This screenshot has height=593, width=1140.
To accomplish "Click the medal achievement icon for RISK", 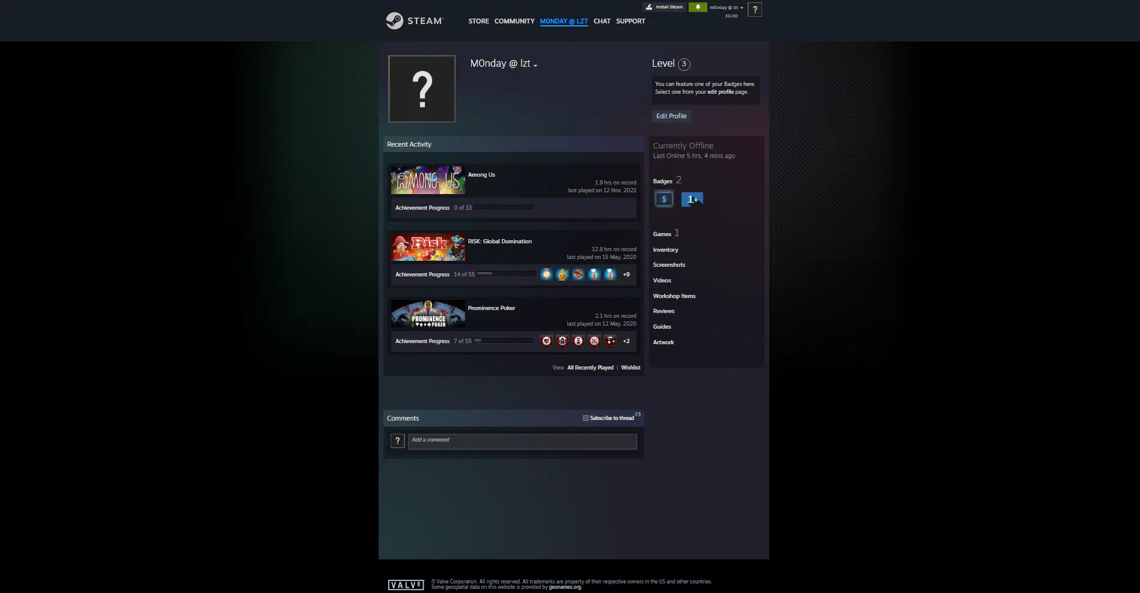I will [x=546, y=275].
